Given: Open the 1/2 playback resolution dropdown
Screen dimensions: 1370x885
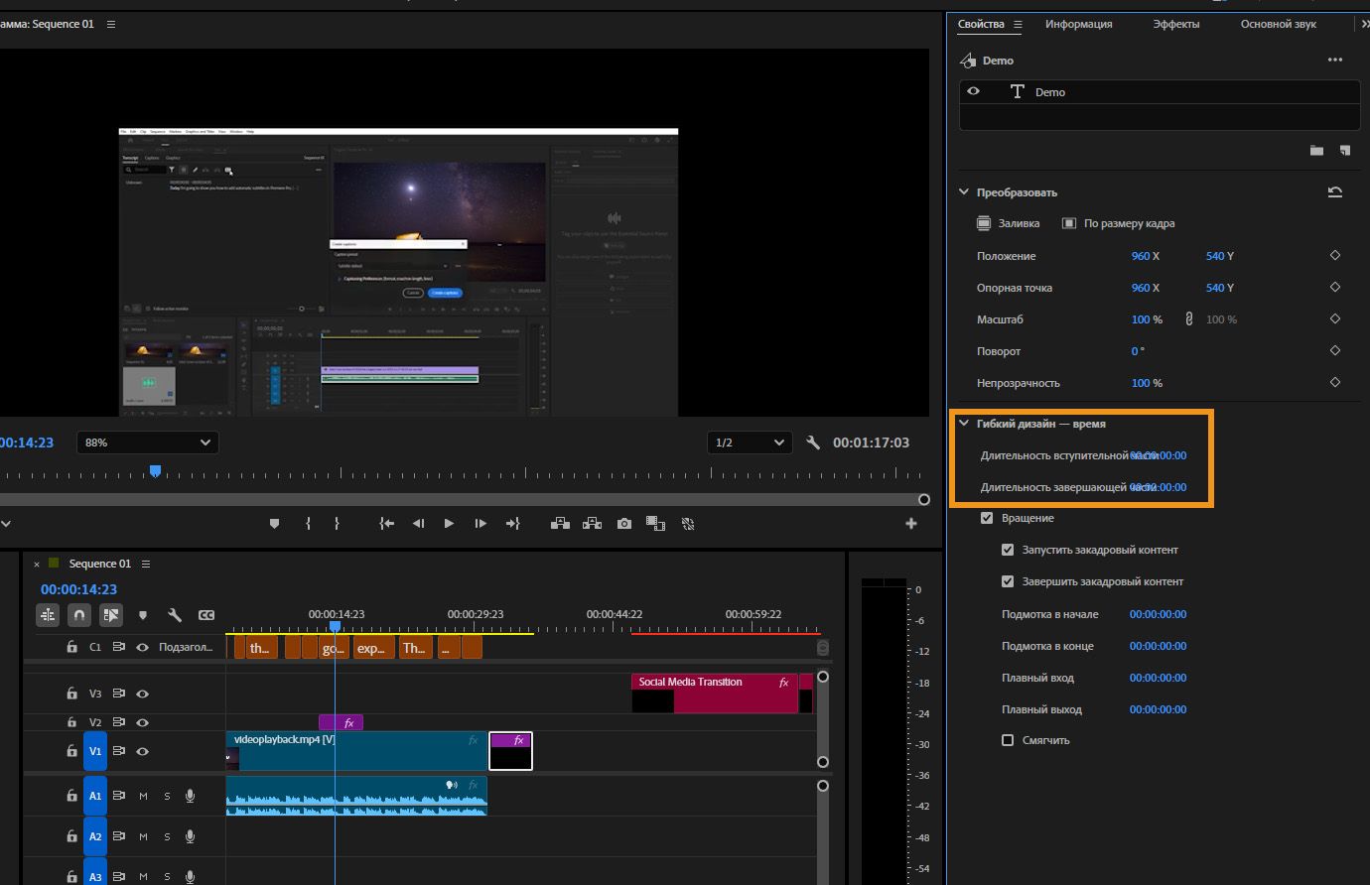Looking at the screenshot, I should tap(750, 442).
